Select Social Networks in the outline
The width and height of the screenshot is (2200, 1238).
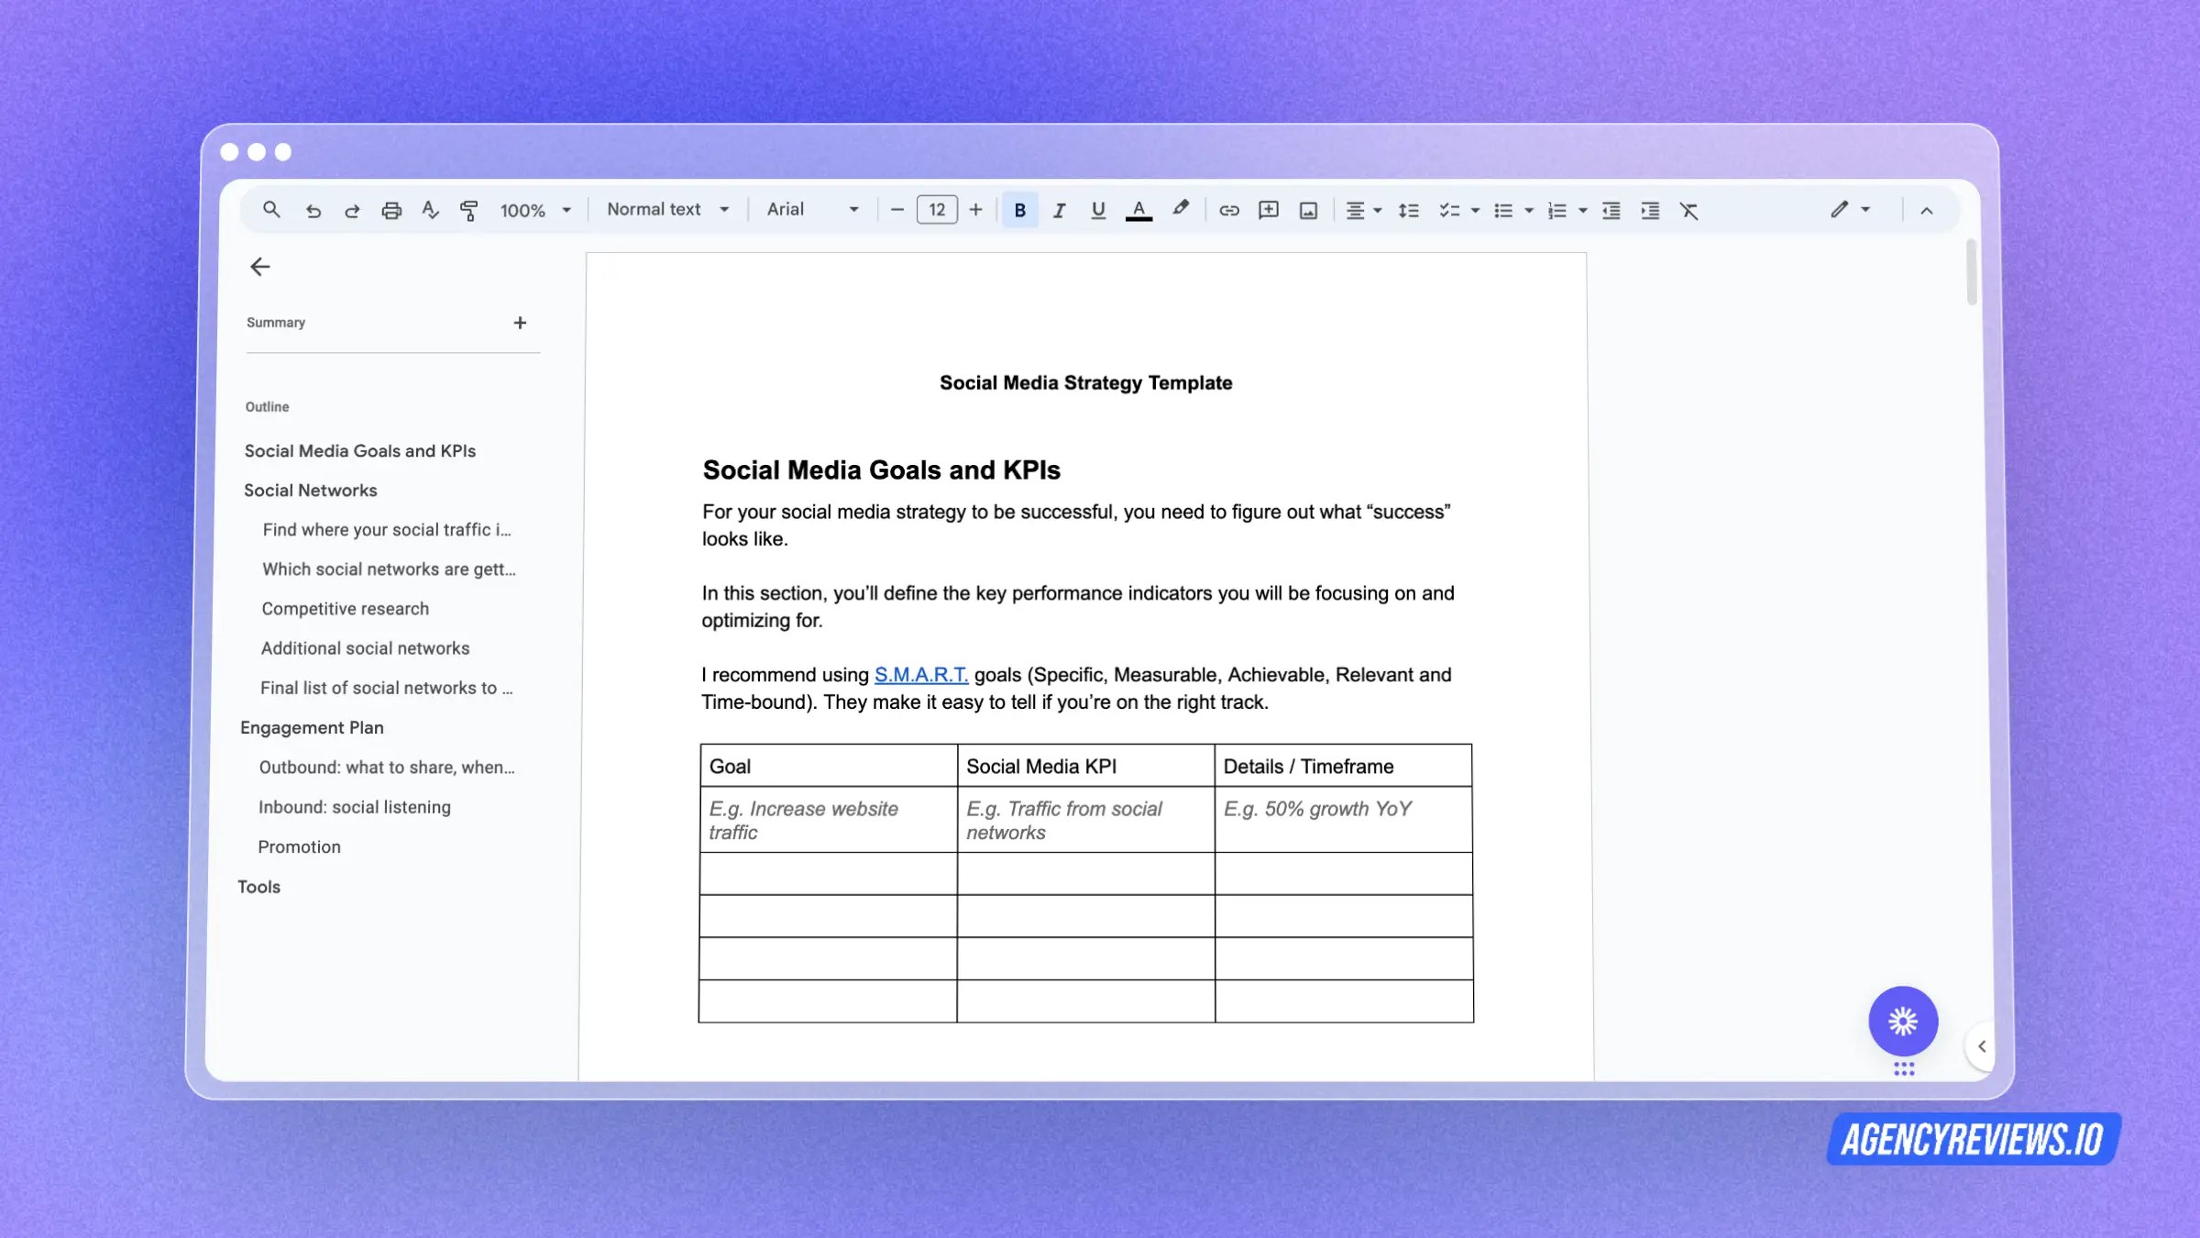coord(310,490)
